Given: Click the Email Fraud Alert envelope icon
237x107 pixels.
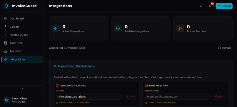Looking at the screenshot, I should pos(146,86).
